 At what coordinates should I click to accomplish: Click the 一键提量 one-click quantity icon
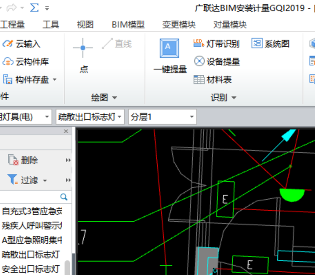point(170,48)
